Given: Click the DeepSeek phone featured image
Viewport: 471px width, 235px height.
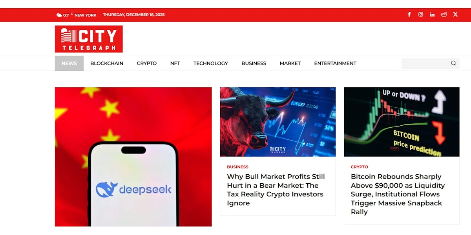Looking at the screenshot, I should click(x=133, y=157).
